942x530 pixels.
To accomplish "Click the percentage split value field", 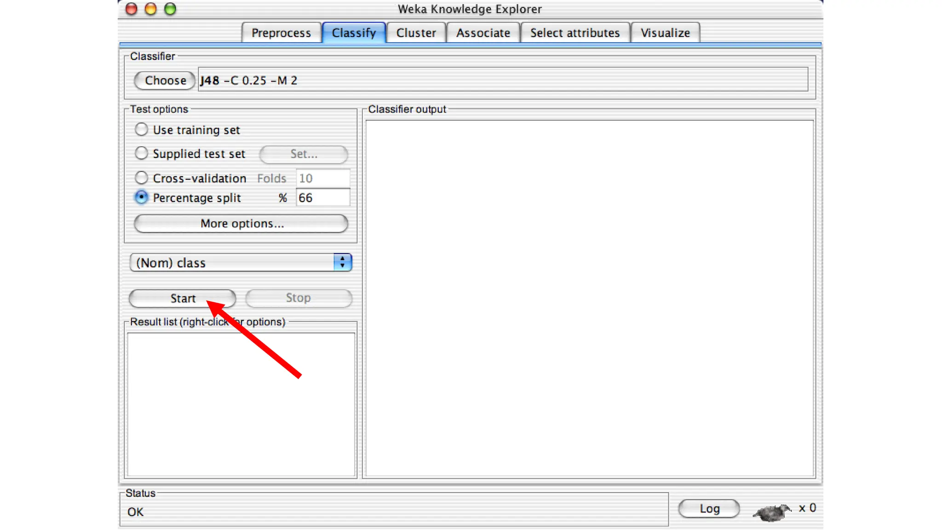I will click(322, 198).
